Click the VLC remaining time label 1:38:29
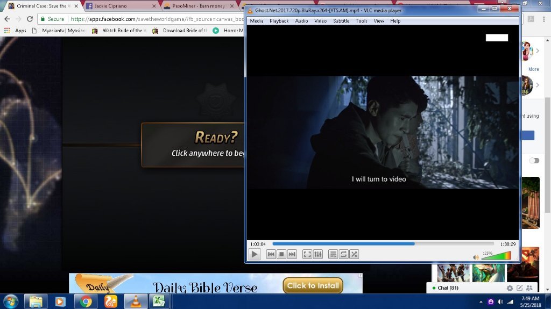Viewport: 551px width, 309px height. pyautogui.click(x=508, y=244)
